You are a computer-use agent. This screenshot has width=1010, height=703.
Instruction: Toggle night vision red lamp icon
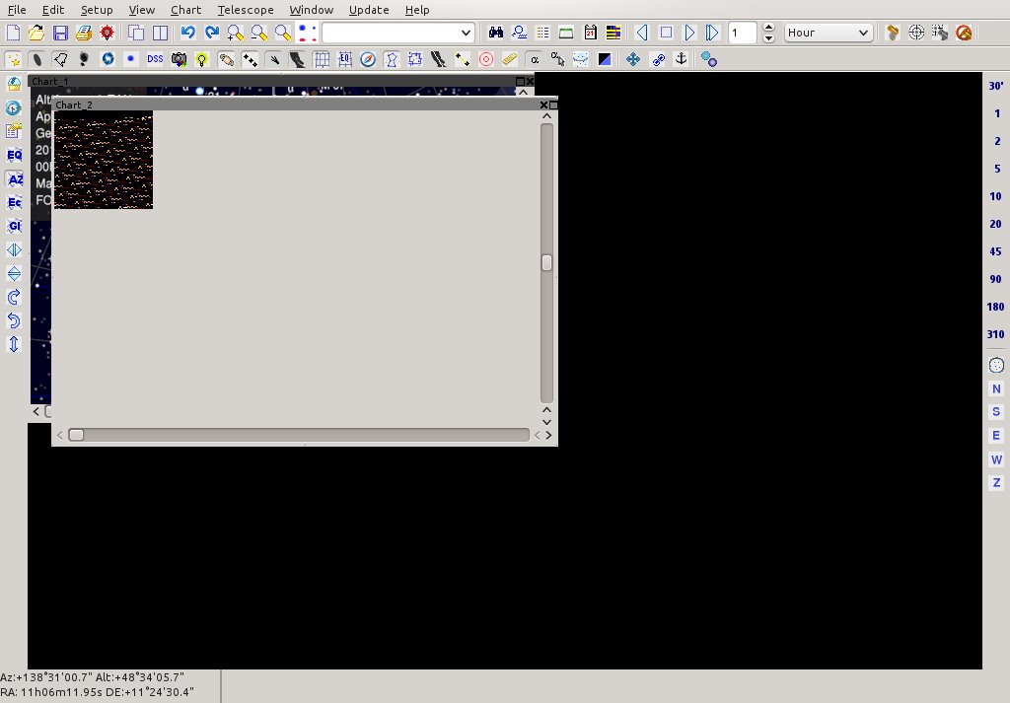coord(107,33)
